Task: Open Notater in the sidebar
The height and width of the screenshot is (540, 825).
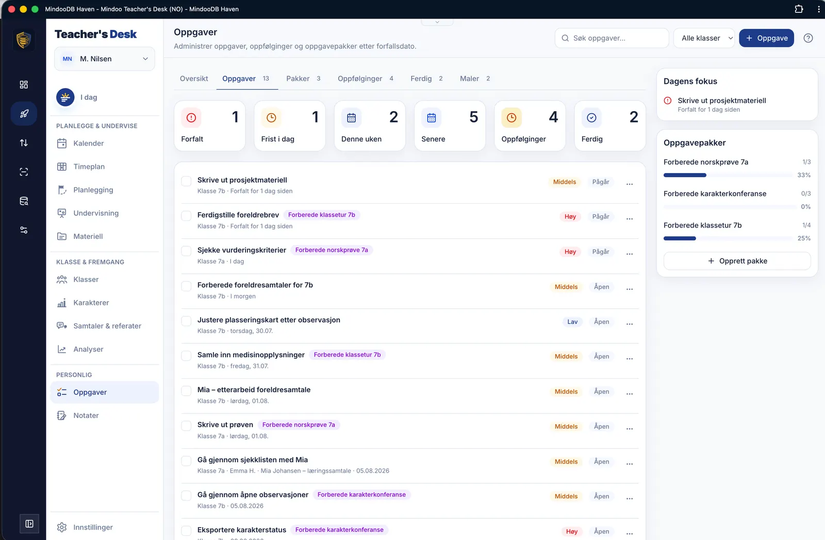Action: [x=105, y=415]
